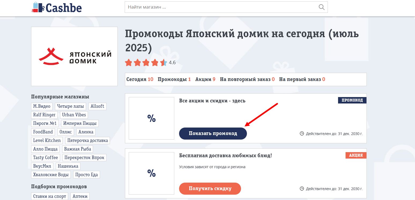Open the Хваловские Воды store tag

[51, 175]
